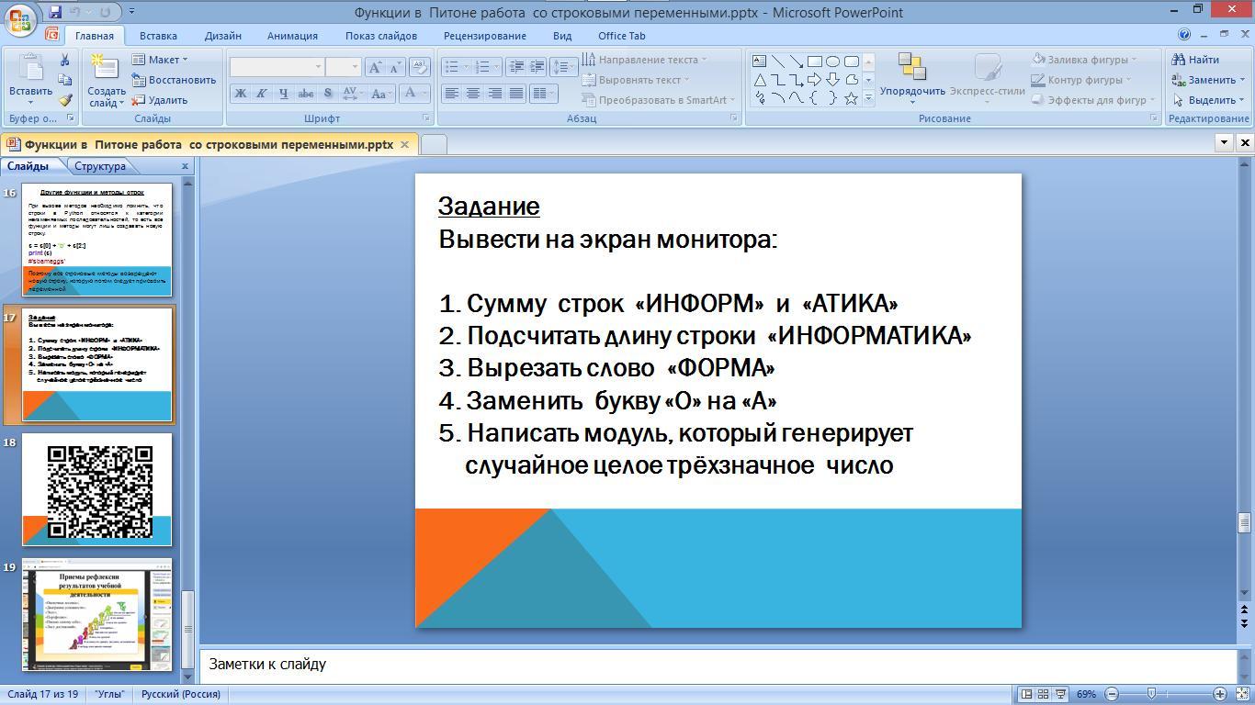Select the slide 18 QR code thumbnail
The width and height of the screenshot is (1255, 705).
coord(97,489)
